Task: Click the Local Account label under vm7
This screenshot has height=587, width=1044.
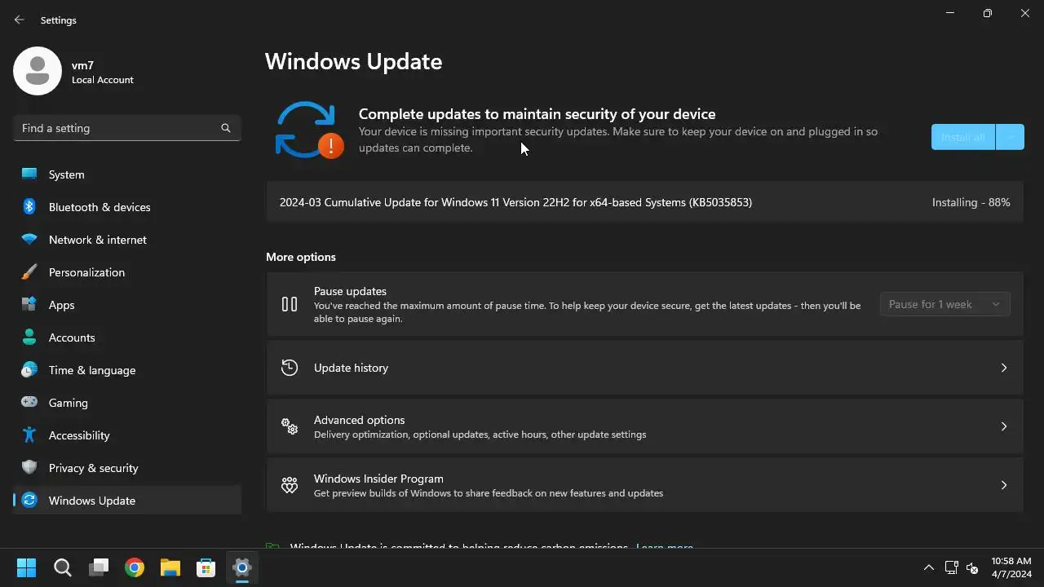Action: [x=103, y=80]
